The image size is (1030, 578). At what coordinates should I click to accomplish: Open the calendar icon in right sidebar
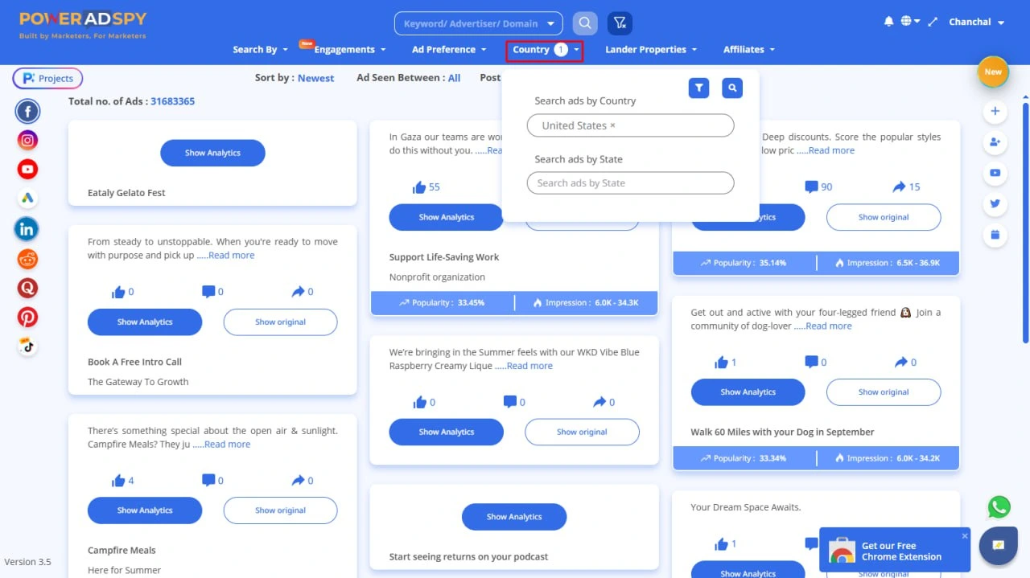(x=995, y=235)
